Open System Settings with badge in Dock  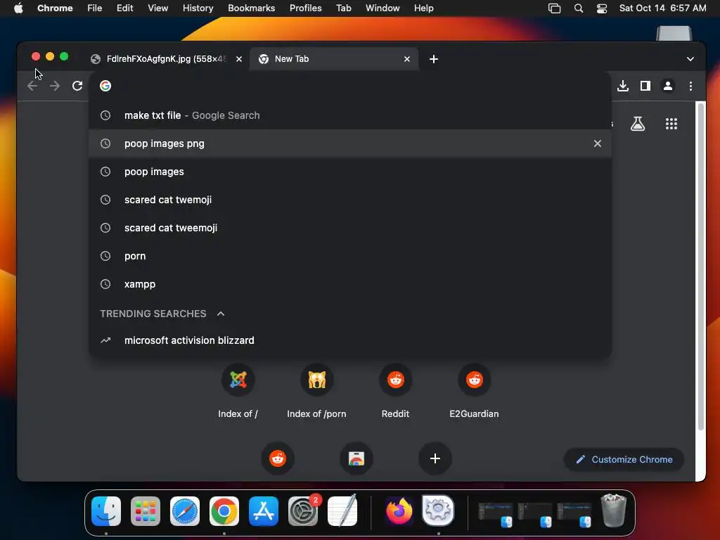[x=303, y=511]
